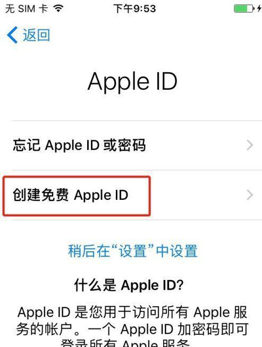This screenshot has height=347, width=262.
Task: Tap description line starting Apple ID 是您用于
Action: click(x=132, y=312)
